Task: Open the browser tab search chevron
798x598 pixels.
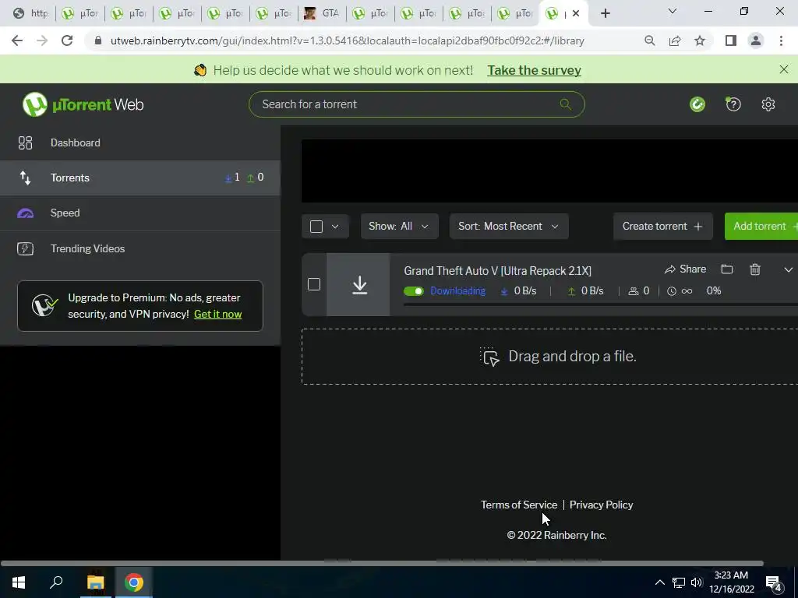Action: pos(673,11)
